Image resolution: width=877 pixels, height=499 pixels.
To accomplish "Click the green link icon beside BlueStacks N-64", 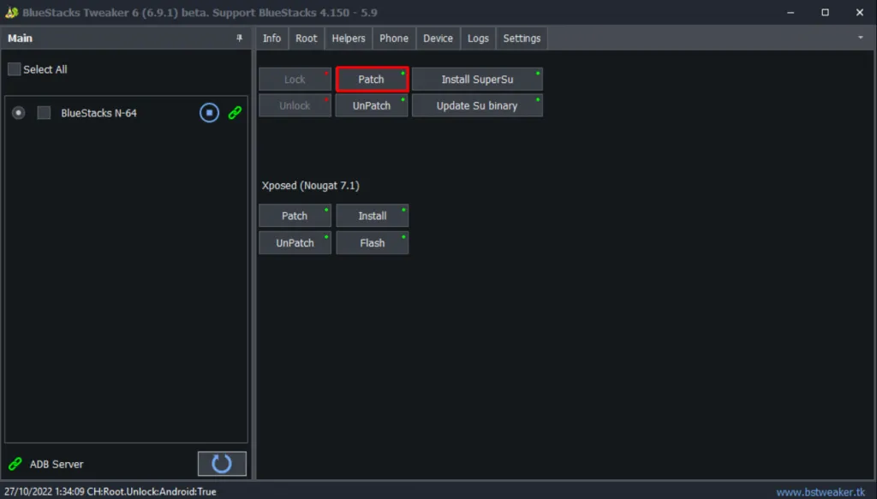I will [235, 113].
